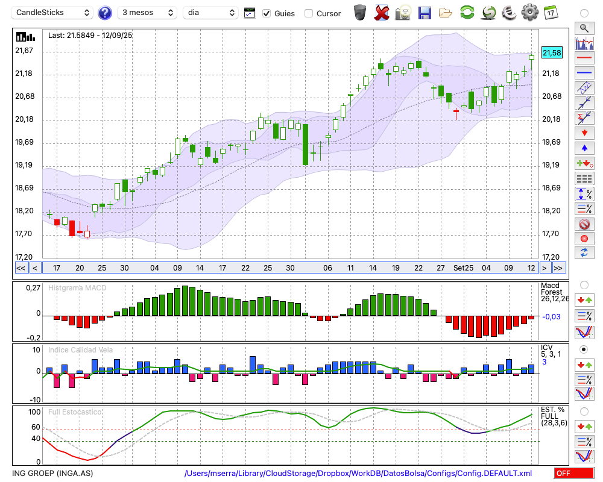Uncheck the Guies checkbox
This screenshot has height=482, width=603.
[x=266, y=13]
